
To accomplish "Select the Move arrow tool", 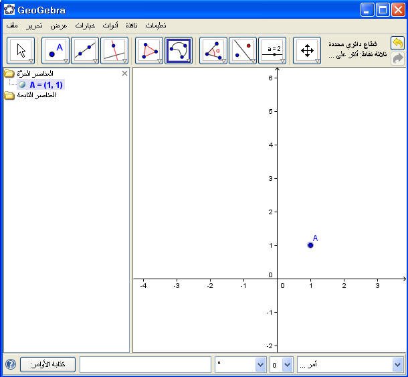I will click(21, 51).
